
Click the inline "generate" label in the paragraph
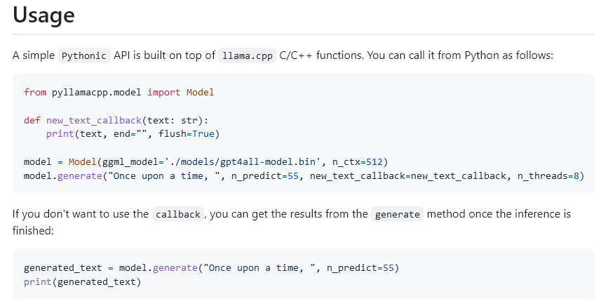tap(397, 214)
